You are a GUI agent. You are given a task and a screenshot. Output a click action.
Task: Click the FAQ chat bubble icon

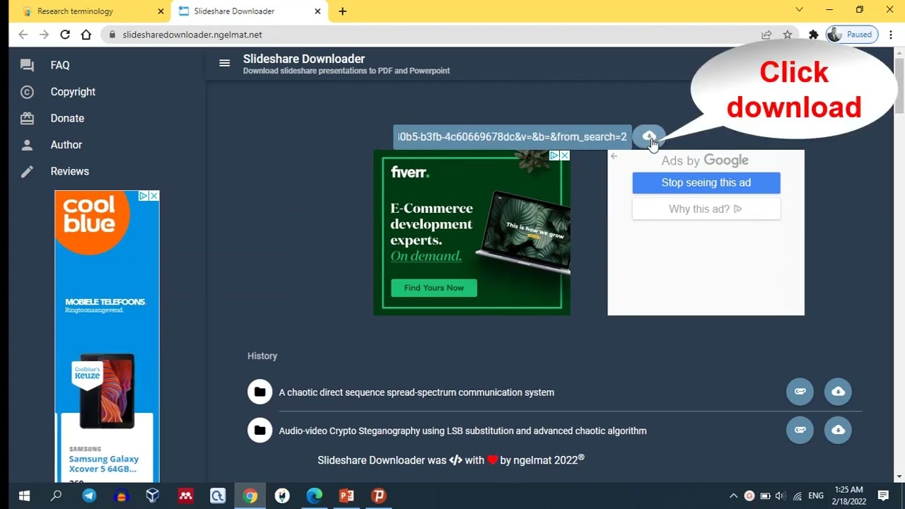(x=27, y=65)
